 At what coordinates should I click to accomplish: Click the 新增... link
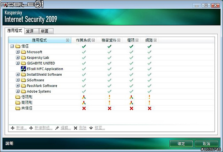pyautogui.click(x=21, y=128)
